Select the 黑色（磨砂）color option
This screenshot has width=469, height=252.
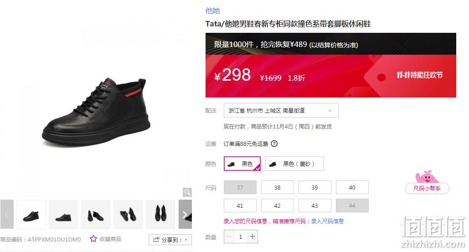pyautogui.click(x=294, y=164)
